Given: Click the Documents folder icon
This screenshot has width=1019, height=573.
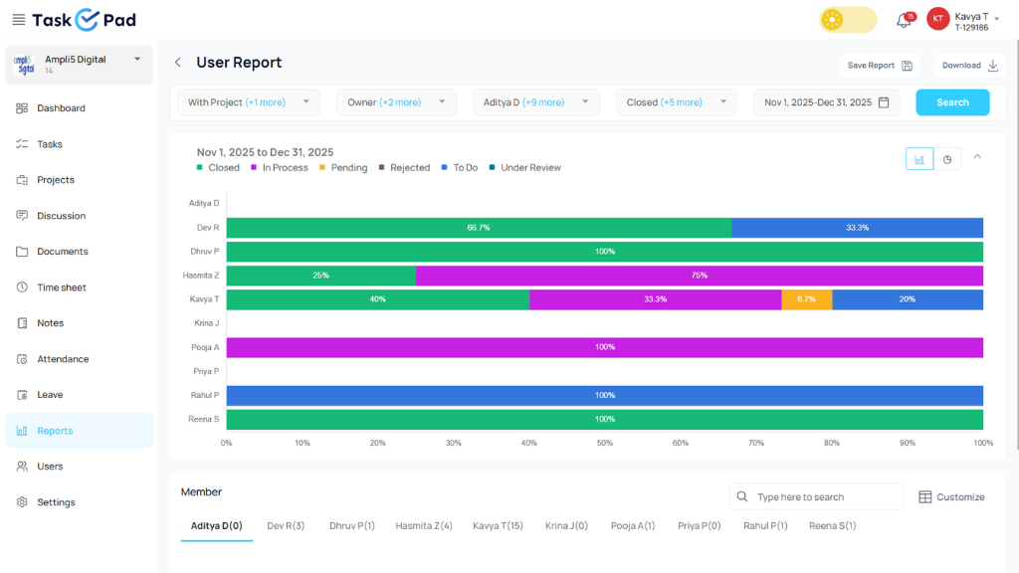Looking at the screenshot, I should point(22,252).
